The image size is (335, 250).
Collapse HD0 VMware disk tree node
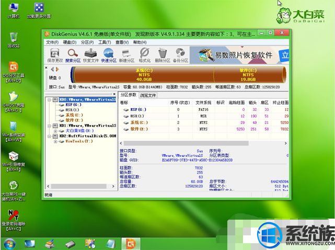[49, 100]
